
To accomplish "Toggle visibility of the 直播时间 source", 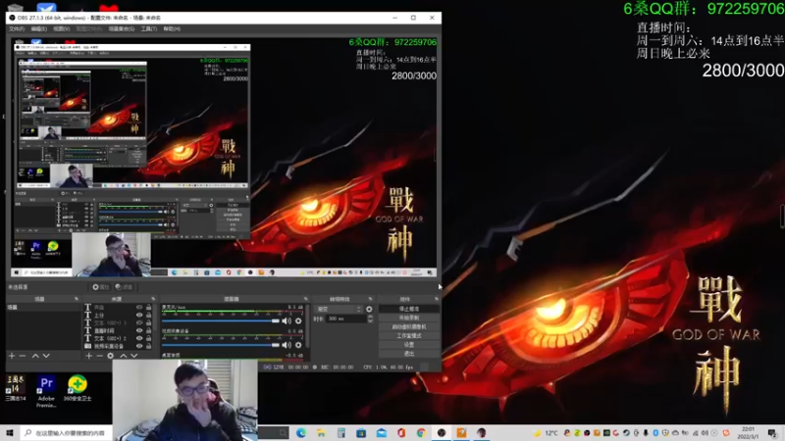I will tap(139, 330).
